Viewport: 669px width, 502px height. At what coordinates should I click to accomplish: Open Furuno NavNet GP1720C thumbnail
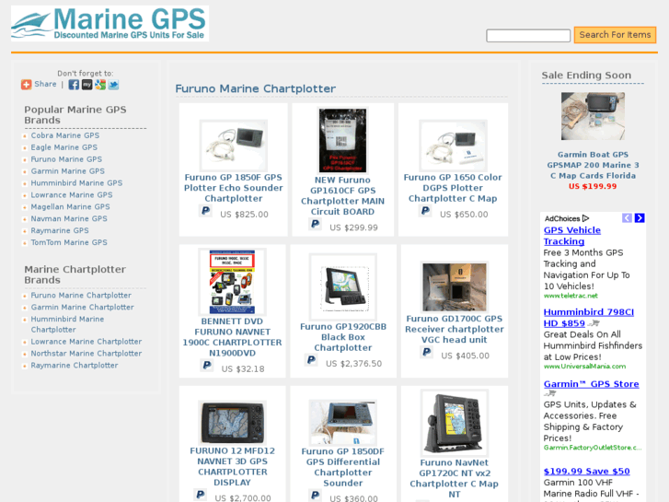pos(455,423)
